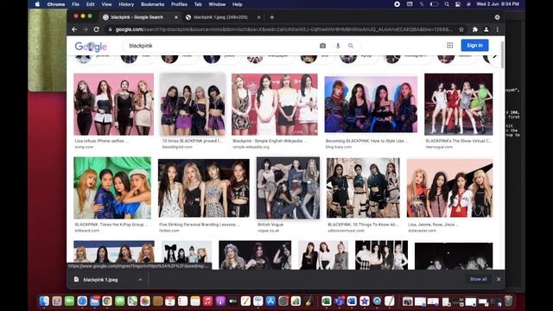Screen dimensions: 553x311
Task: Open Trash in the dock
Action: (x=508, y=301)
